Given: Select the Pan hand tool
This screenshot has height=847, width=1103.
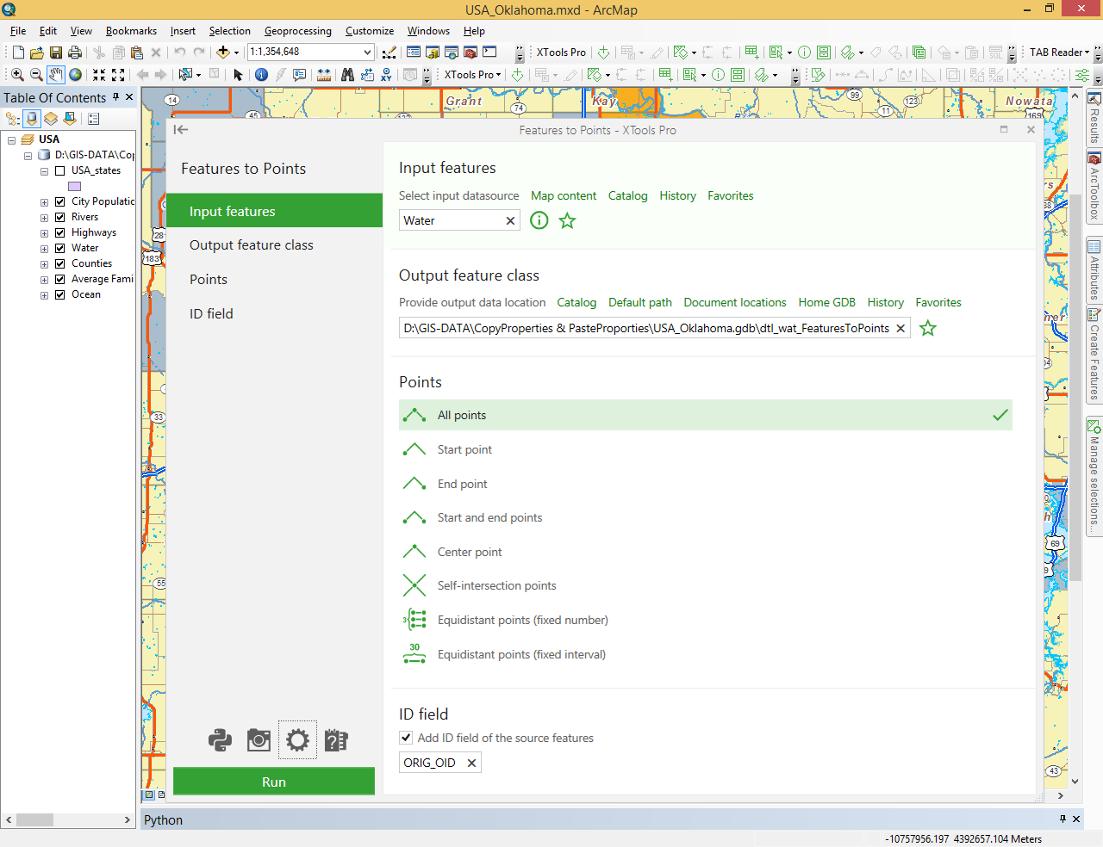Looking at the screenshot, I should click(56, 75).
